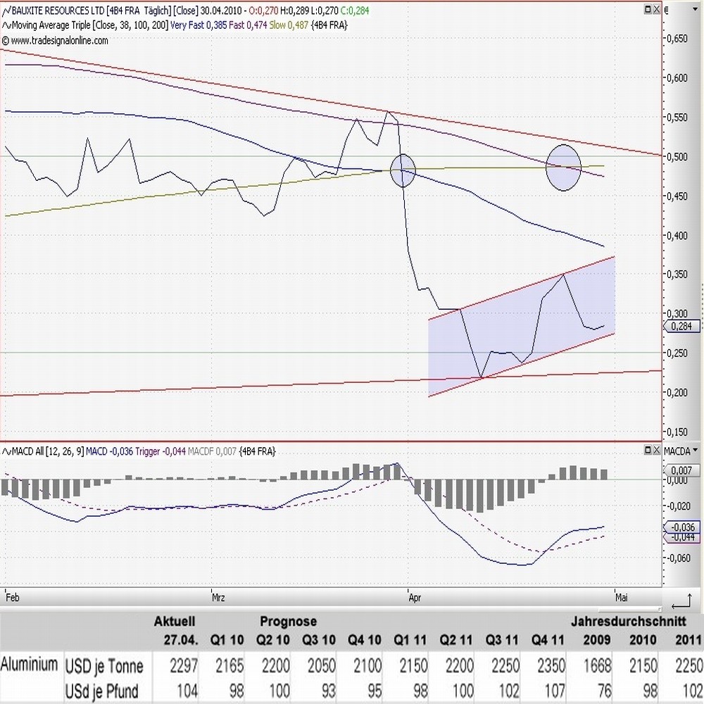The image size is (704, 704).
Task: Select the -0,036 MACD value marker
Action: pyautogui.click(x=683, y=527)
